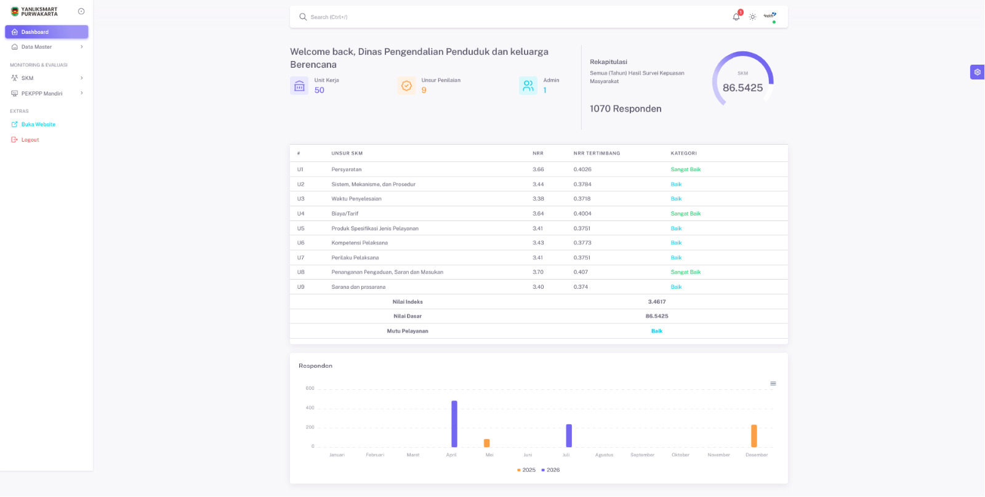Click the Logout link

tap(30, 140)
